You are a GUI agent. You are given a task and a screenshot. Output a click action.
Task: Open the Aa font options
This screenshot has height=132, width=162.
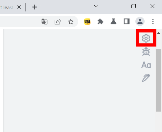coord(146,65)
